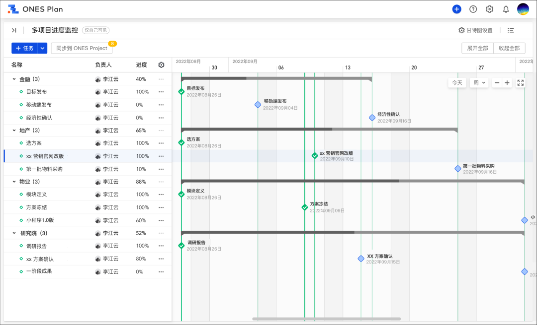Open the list view menu icon
537x325 pixels.
click(511, 30)
